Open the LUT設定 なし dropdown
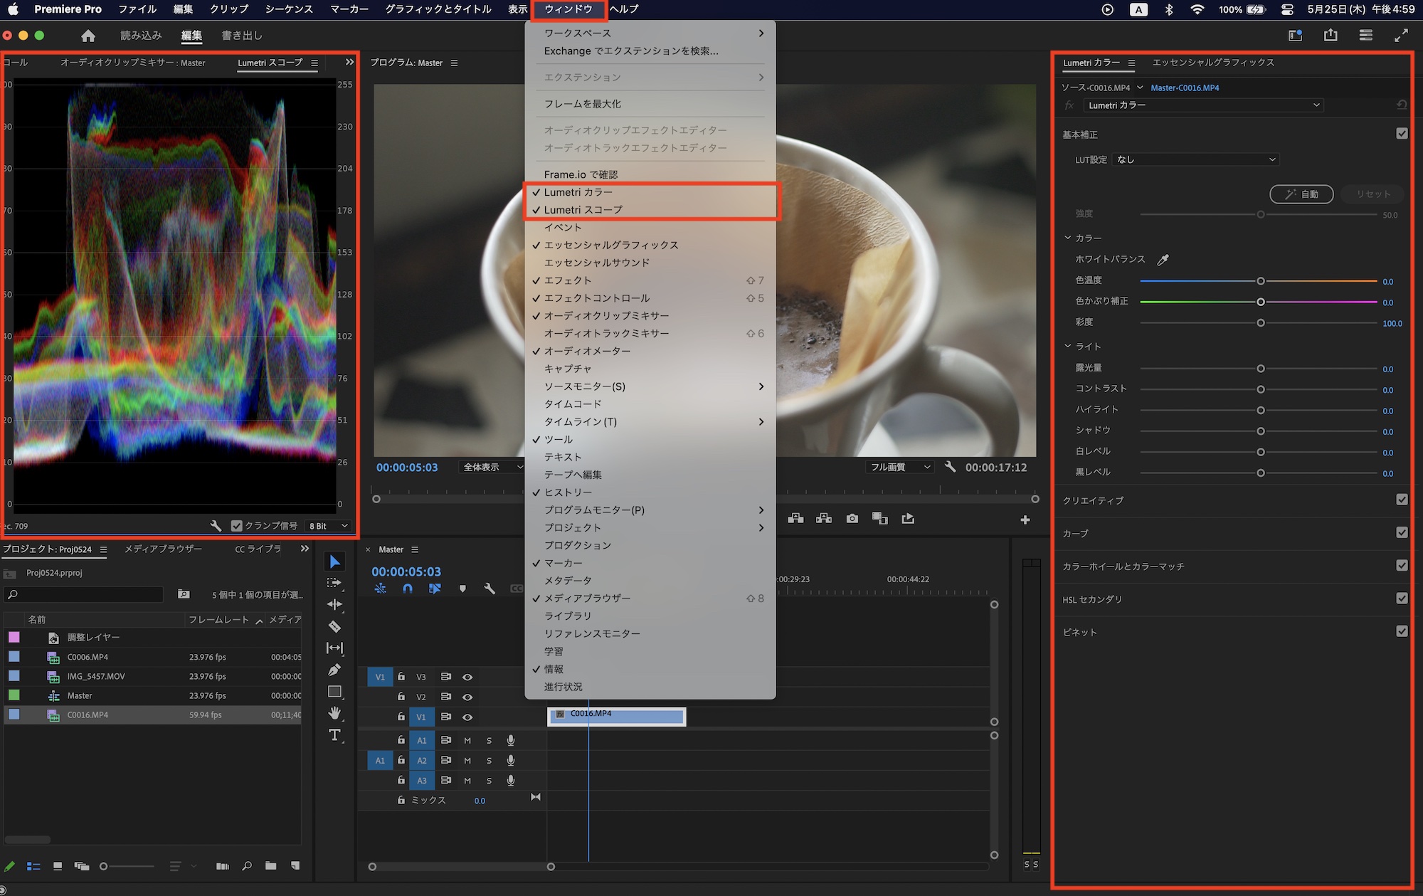 (x=1195, y=159)
